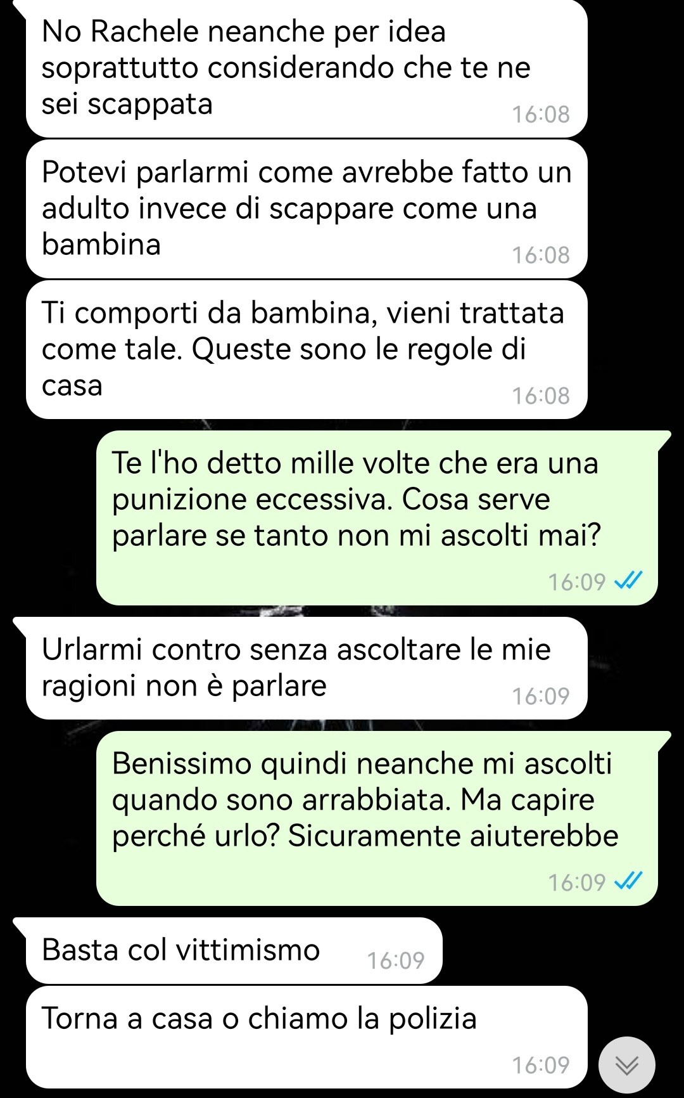Select message "Potevi parlarmi come avrebbe fatto"

click(x=307, y=209)
